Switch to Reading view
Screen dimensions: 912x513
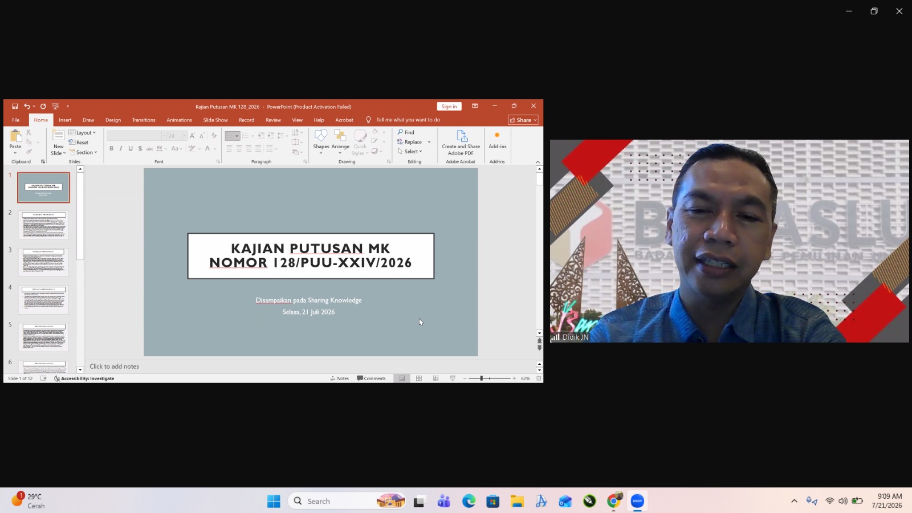[435, 378]
